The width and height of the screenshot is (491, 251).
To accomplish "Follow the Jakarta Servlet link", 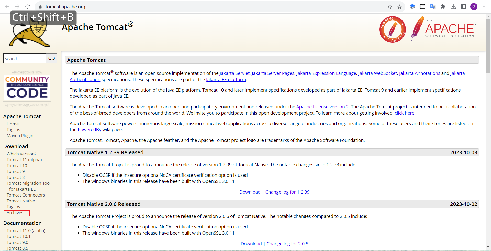I will [235, 73].
